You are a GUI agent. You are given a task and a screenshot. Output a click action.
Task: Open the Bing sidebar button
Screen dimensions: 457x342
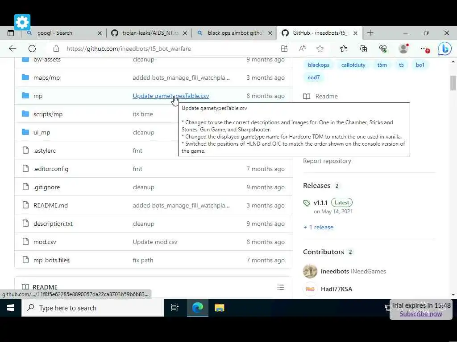(445, 49)
